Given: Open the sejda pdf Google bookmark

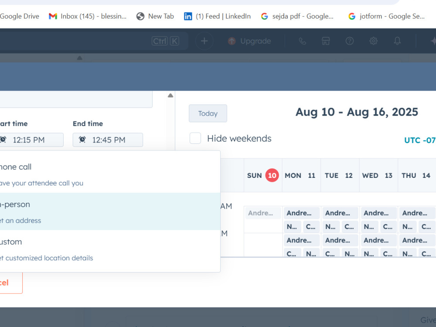Looking at the screenshot, I should coord(297,17).
